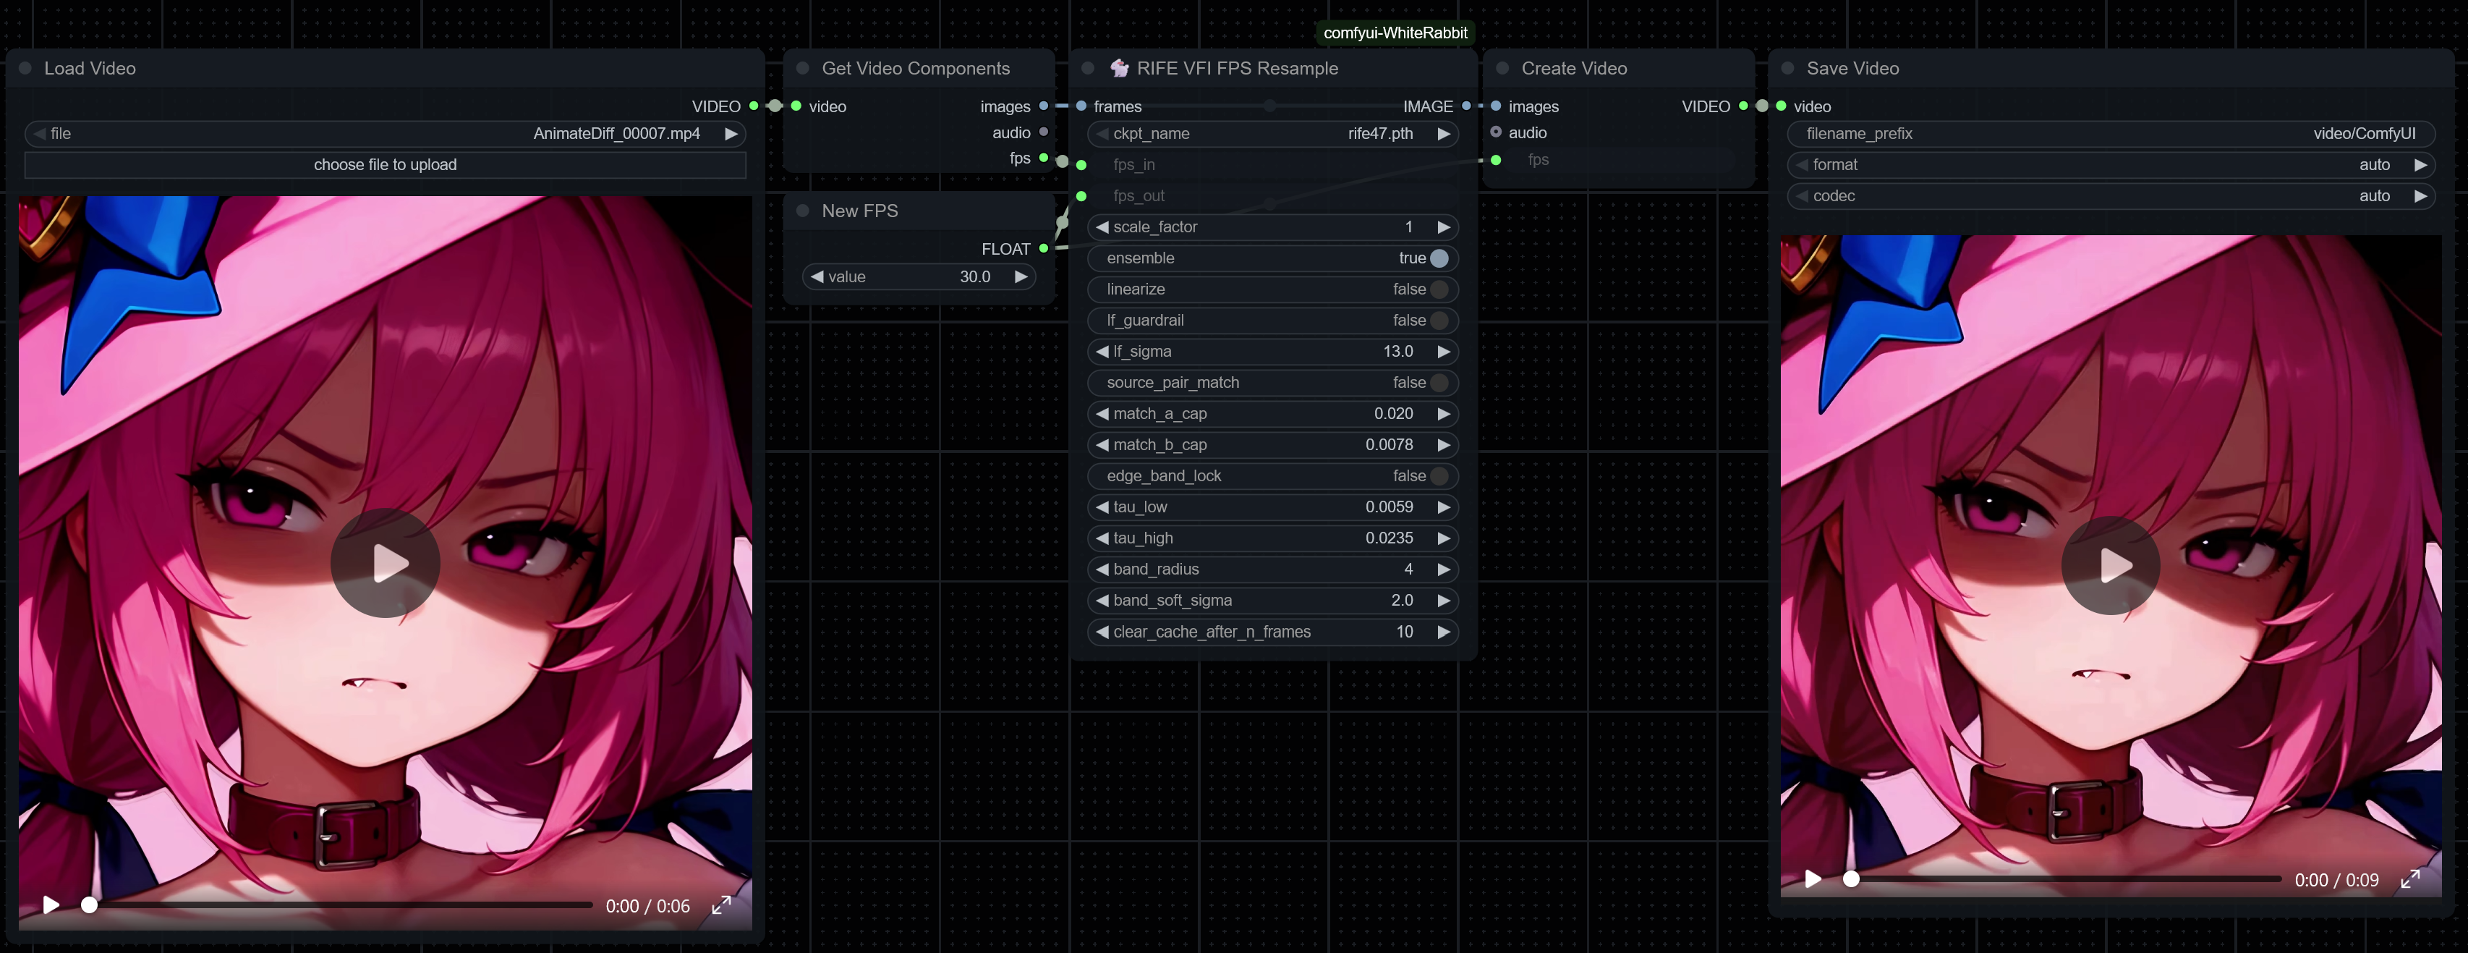Click the play button on the Load Video preview
2468x953 pixels.
point(385,564)
